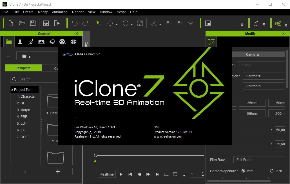Expand the Move tool dropdown arrow
This screenshot has width=290, height=184.
click(x=117, y=24)
